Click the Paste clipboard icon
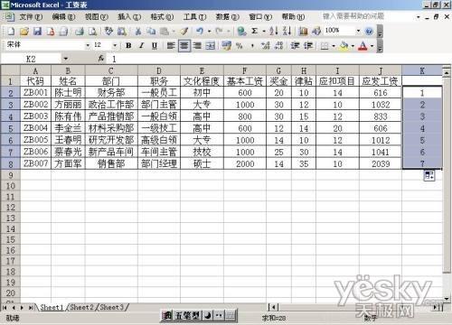This screenshot has width=452, height=325. (x=165, y=31)
